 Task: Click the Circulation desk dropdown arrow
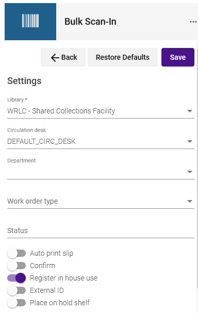point(190,141)
